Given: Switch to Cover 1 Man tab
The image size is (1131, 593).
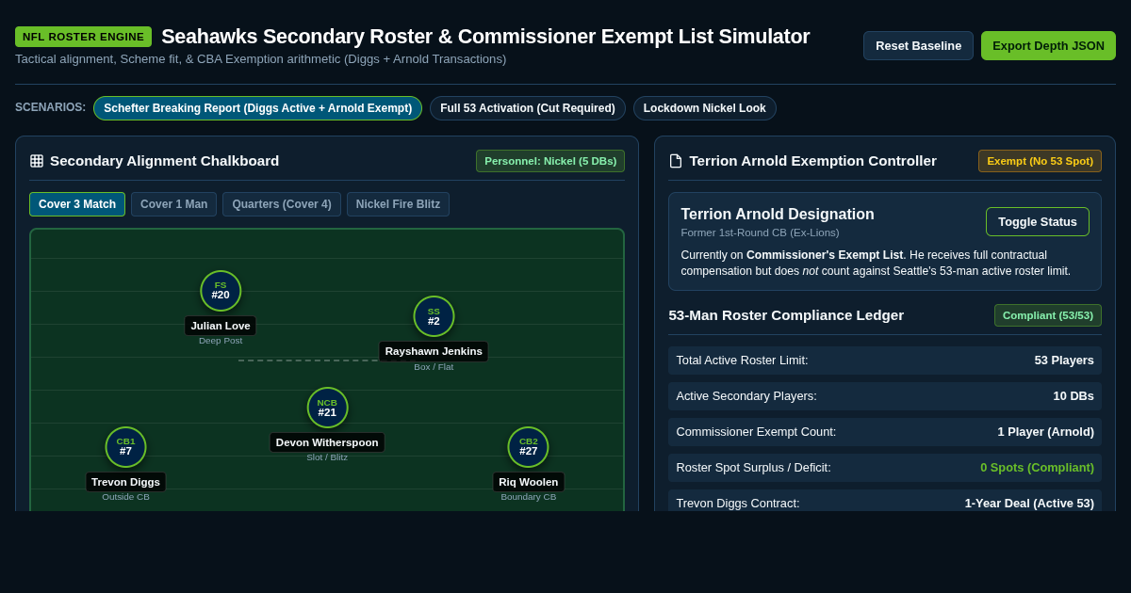Looking at the screenshot, I should (173, 204).
